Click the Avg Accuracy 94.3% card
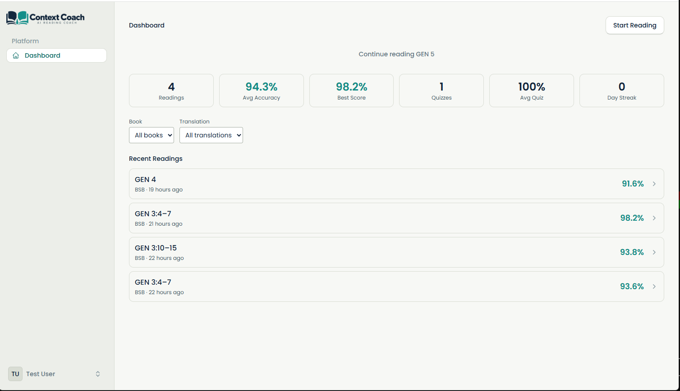680x391 pixels. pyautogui.click(x=262, y=91)
